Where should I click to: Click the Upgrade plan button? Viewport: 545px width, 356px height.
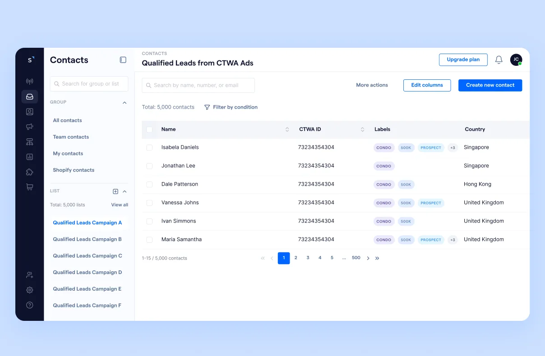(x=463, y=60)
